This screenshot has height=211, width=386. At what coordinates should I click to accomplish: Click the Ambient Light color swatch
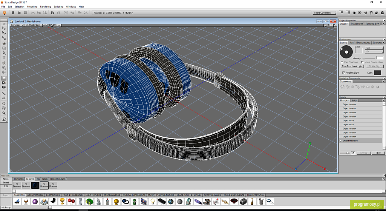pos(377,73)
